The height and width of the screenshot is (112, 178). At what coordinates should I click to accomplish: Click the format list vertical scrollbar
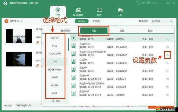tap(69, 45)
